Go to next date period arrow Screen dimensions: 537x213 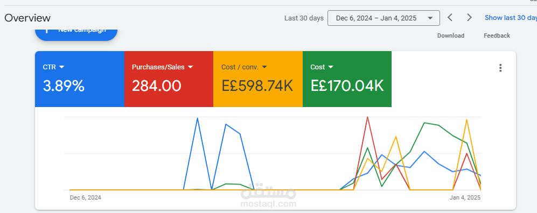470,17
